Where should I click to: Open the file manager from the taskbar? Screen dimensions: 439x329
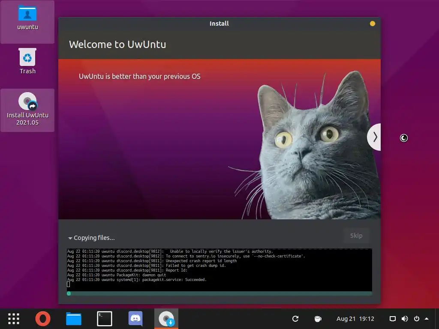[74, 319]
